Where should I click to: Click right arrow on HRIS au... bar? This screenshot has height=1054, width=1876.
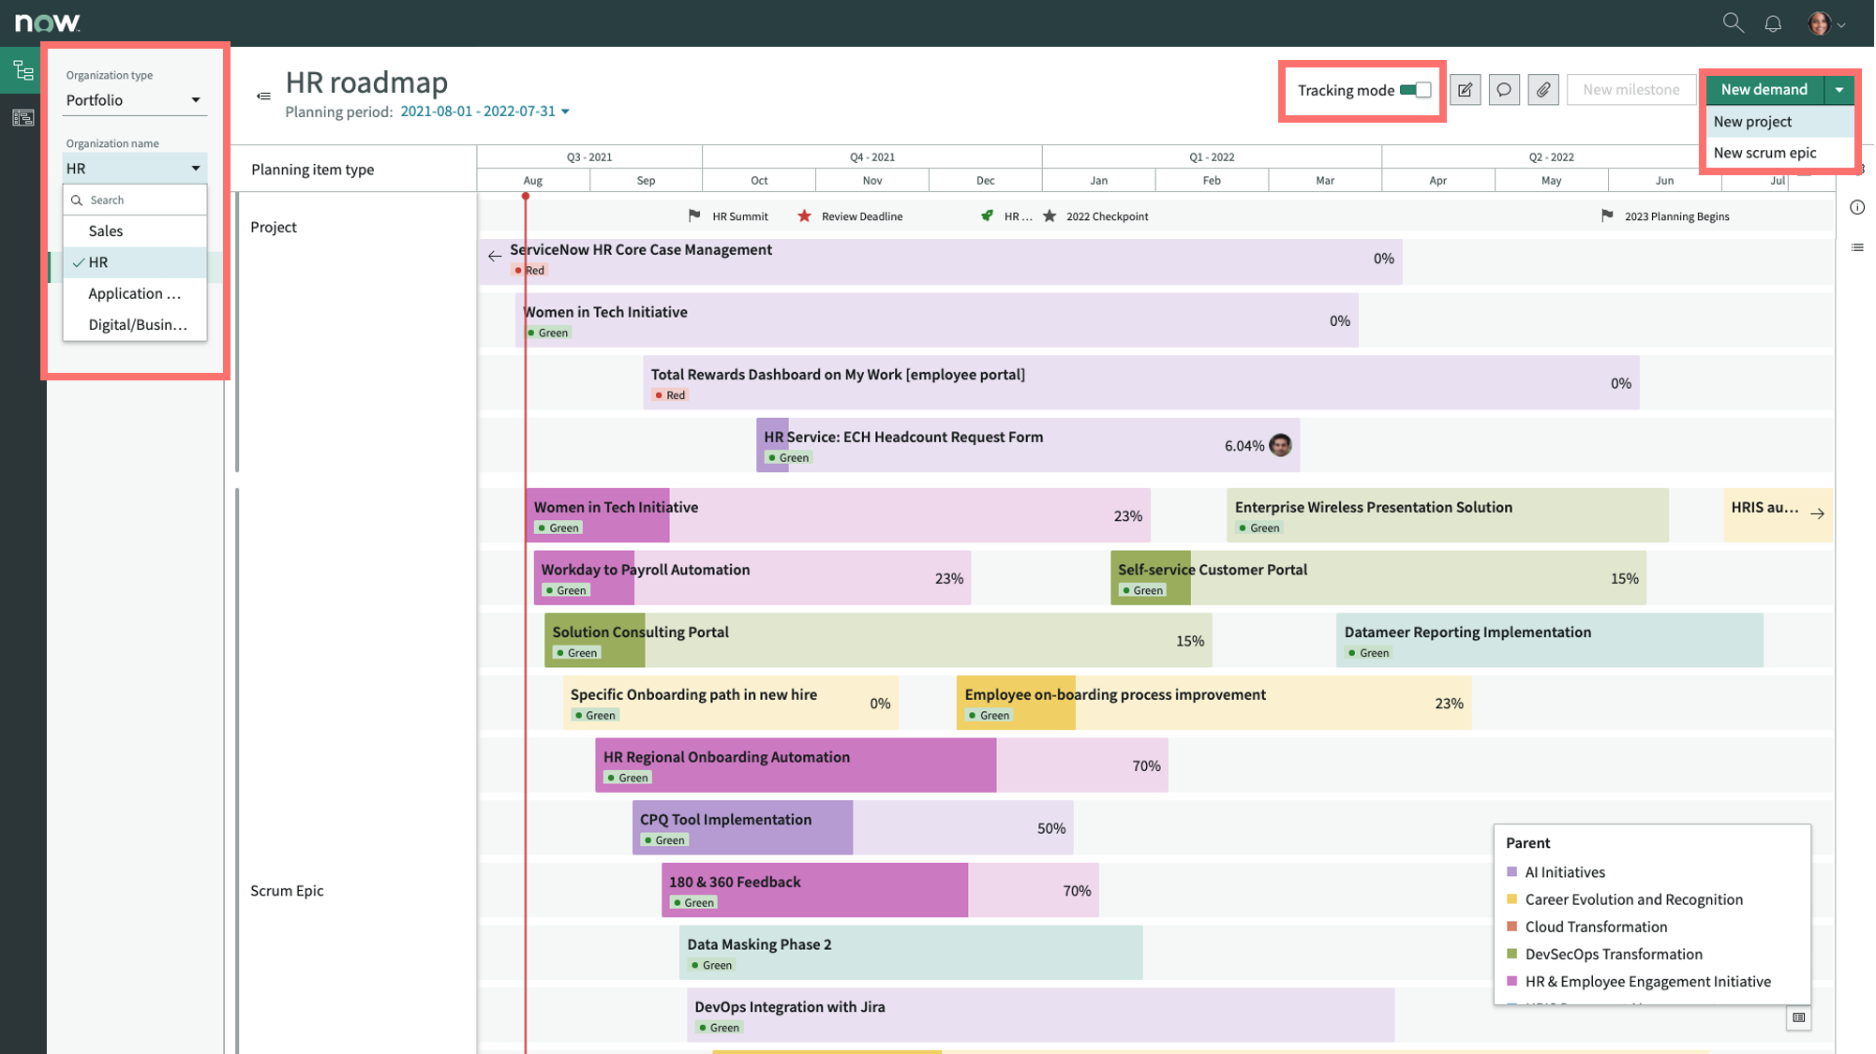1817,513
